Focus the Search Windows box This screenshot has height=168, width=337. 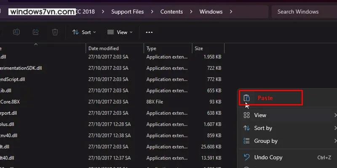coord(303,12)
